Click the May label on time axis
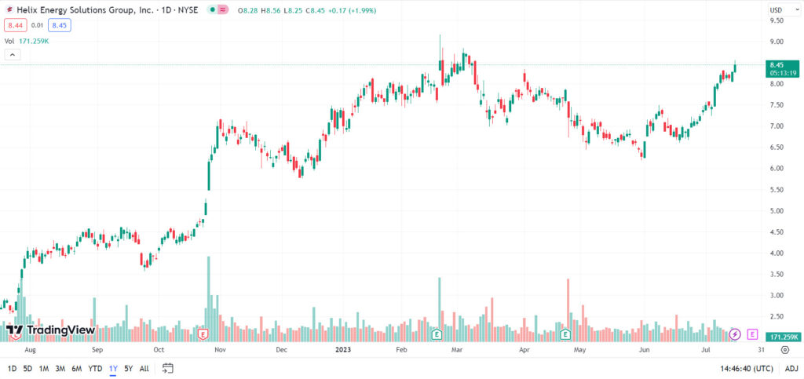The image size is (804, 379). tap(579, 350)
